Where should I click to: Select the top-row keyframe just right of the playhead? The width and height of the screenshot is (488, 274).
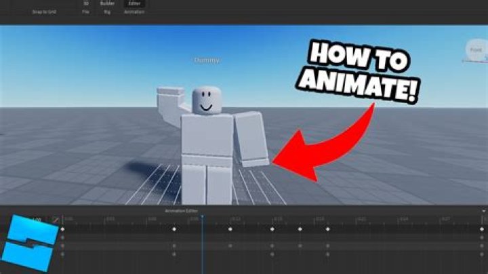click(230, 229)
